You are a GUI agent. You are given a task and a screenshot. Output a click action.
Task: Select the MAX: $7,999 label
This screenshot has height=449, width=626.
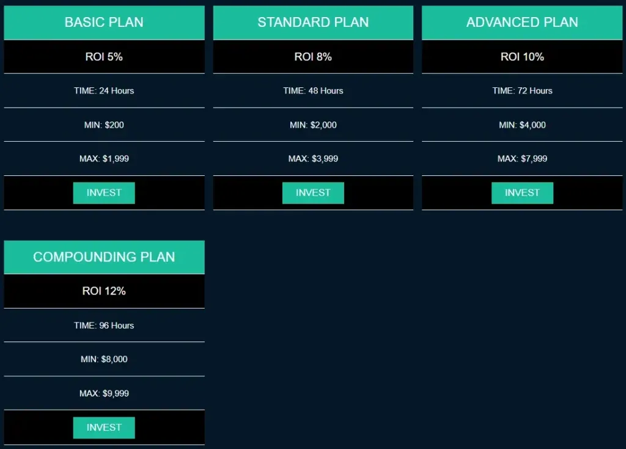(522, 159)
